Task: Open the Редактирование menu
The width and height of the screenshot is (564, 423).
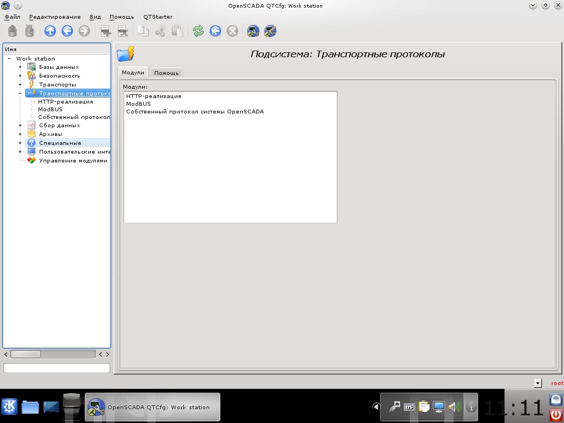Action: [x=55, y=17]
